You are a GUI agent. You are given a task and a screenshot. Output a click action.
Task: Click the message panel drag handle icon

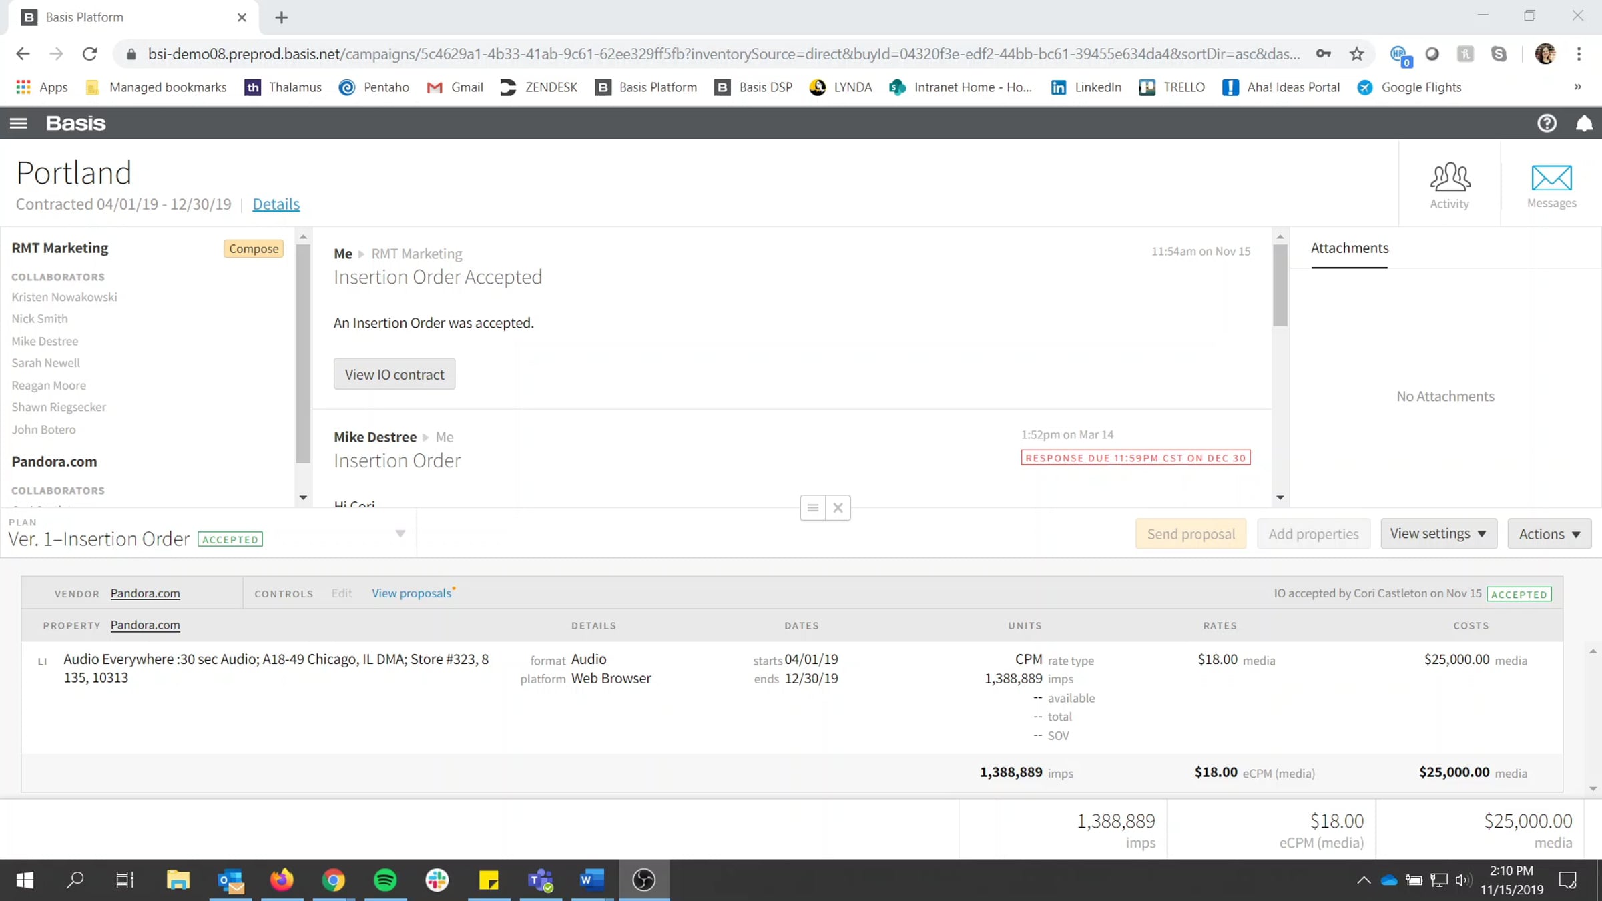[812, 508]
